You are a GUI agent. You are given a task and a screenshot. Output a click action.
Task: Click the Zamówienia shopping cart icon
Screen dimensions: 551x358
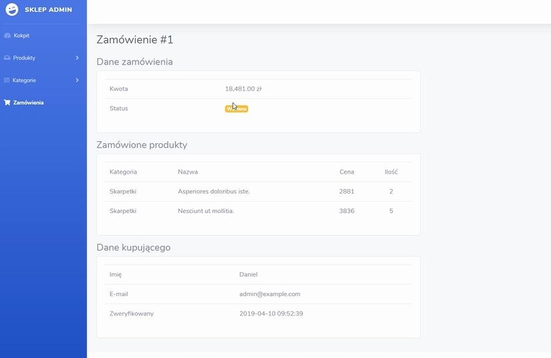tap(7, 103)
